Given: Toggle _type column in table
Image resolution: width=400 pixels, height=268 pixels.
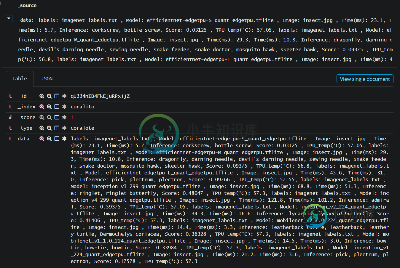Looking at the screenshot, I should click(57, 128).
